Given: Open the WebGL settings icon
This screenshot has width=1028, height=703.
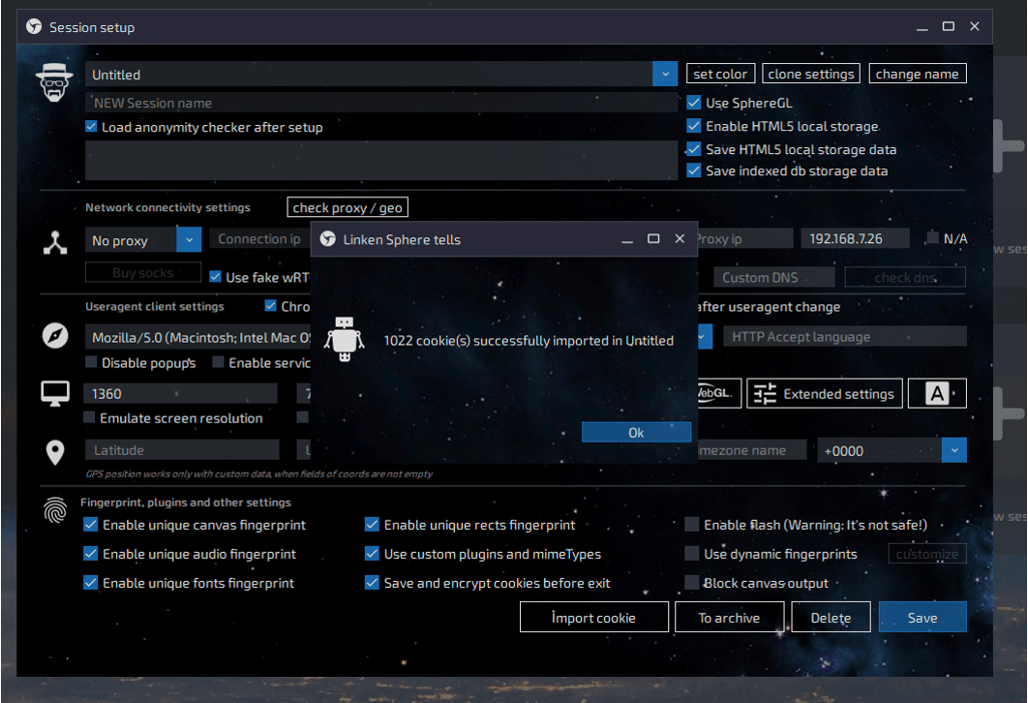Looking at the screenshot, I should pos(718,393).
